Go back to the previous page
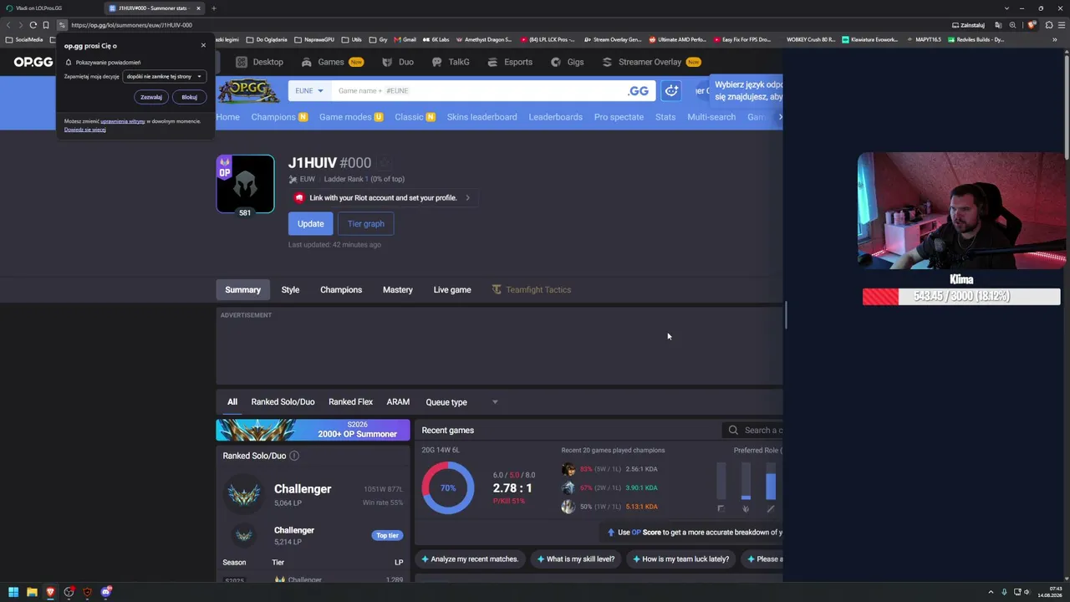1070x602 pixels. tap(8, 25)
